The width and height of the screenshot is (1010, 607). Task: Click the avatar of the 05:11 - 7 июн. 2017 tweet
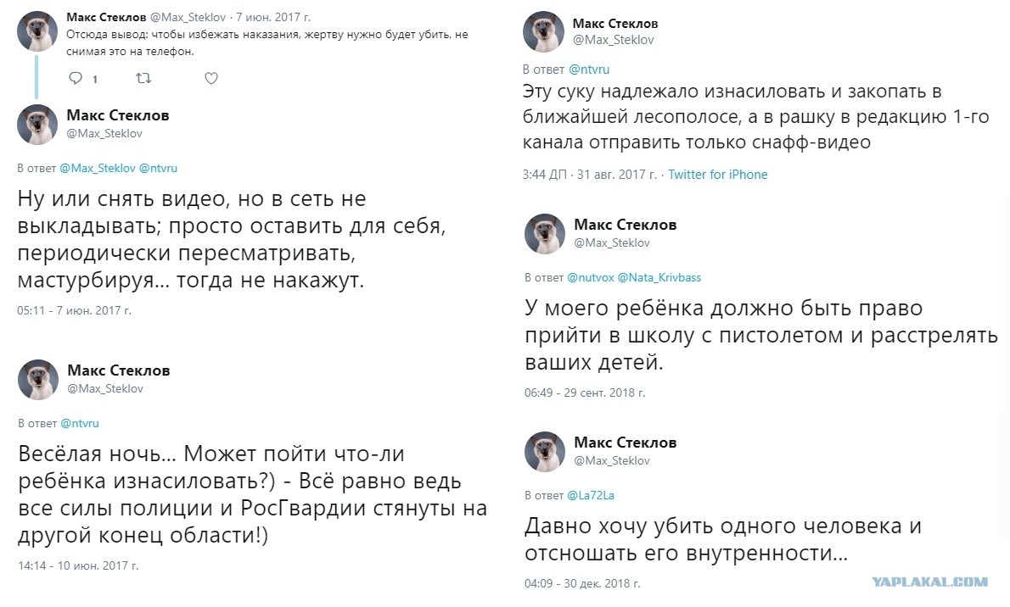[36, 125]
